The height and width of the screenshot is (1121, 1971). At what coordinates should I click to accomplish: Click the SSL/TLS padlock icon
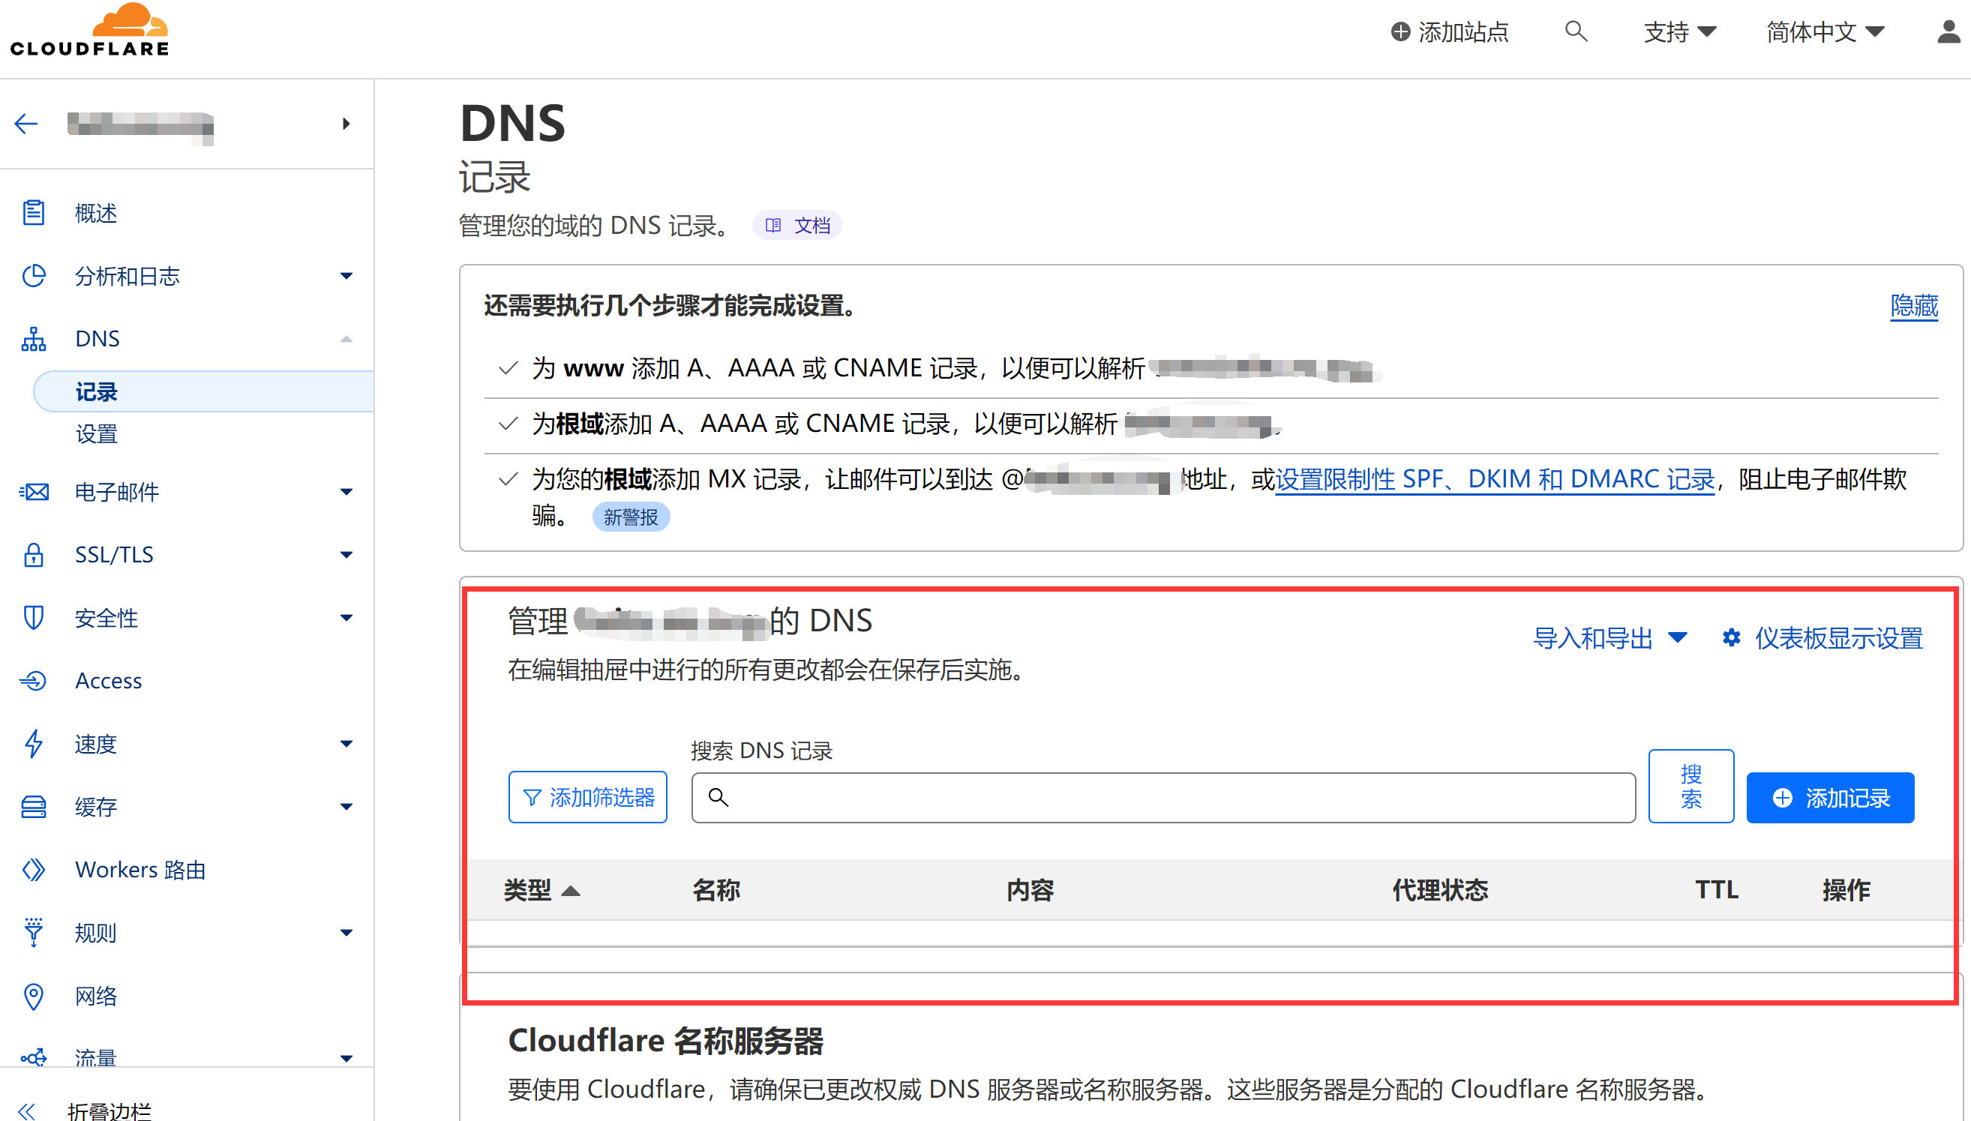[33, 554]
